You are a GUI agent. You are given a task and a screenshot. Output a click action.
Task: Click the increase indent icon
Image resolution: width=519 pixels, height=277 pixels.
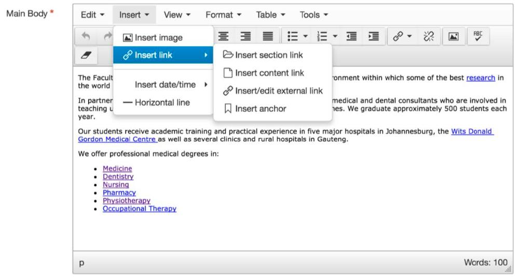[373, 36]
